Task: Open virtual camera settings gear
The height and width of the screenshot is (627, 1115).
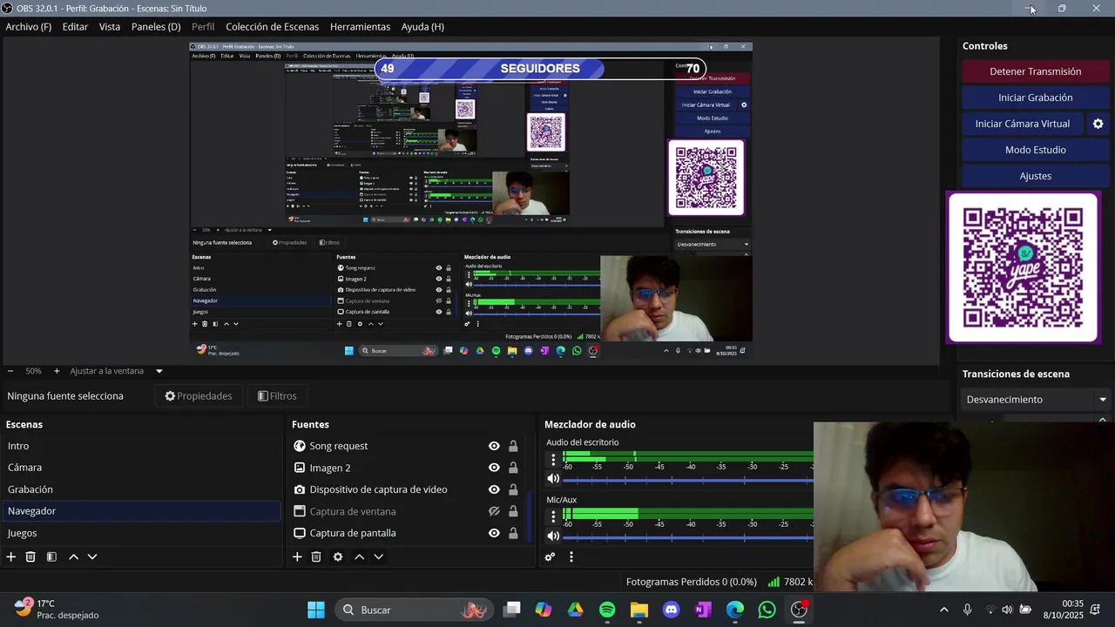Action: [x=1098, y=124]
